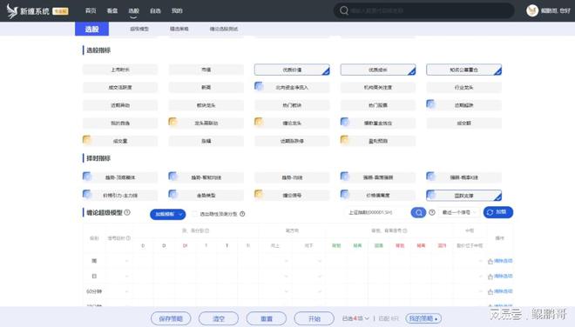Switch to the 缠论选股测试 tab
Image resolution: width=575 pixels, height=327 pixels.
[x=224, y=29]
